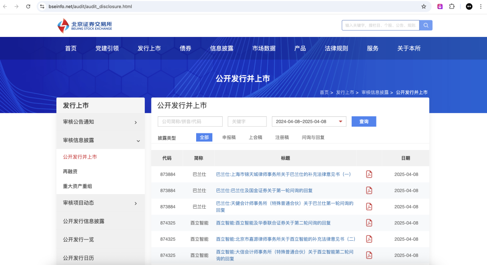Open PDF icon for 巴兰仕 补充法律意见书（一）
The image size is (487, 265).
[369, 174]
